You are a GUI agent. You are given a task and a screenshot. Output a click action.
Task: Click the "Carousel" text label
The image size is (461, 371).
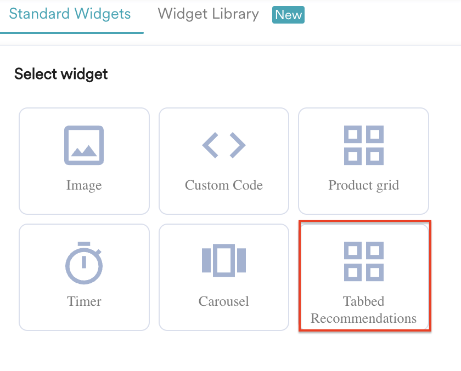[224, 301]
